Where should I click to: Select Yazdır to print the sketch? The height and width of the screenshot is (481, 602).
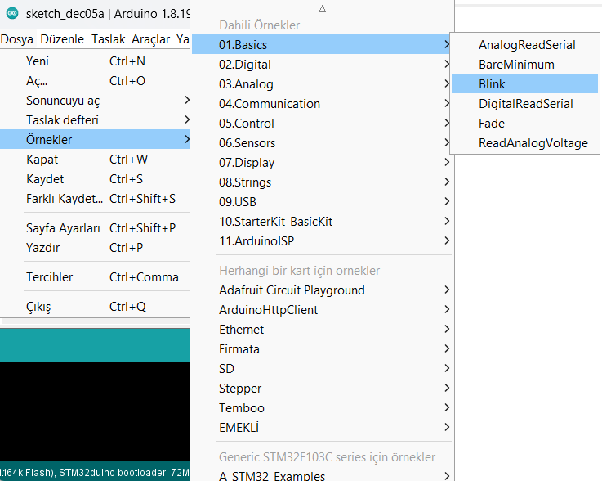point(42,248)
